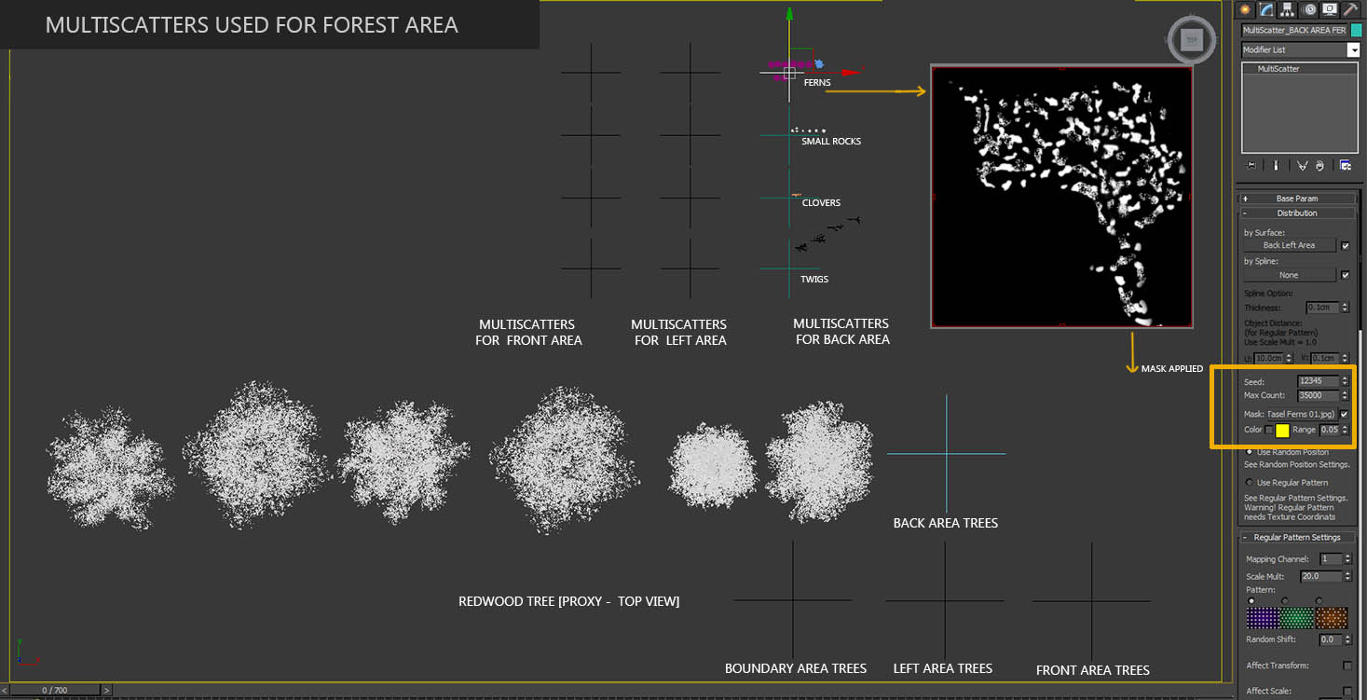The image size is (1367, 700).
Task: Open the object color teal swatch
Action: 1356,31
